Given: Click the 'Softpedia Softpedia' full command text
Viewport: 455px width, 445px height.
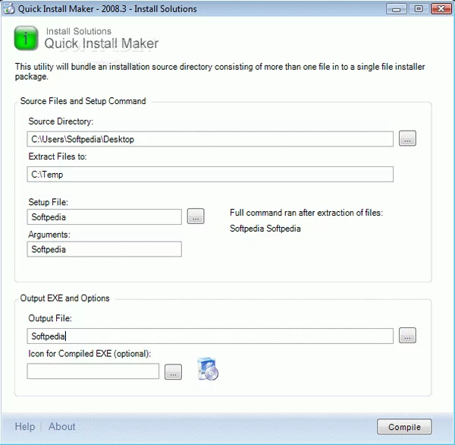Looking at the screenshot, I should pyautogui.click(x=265, y=229).
